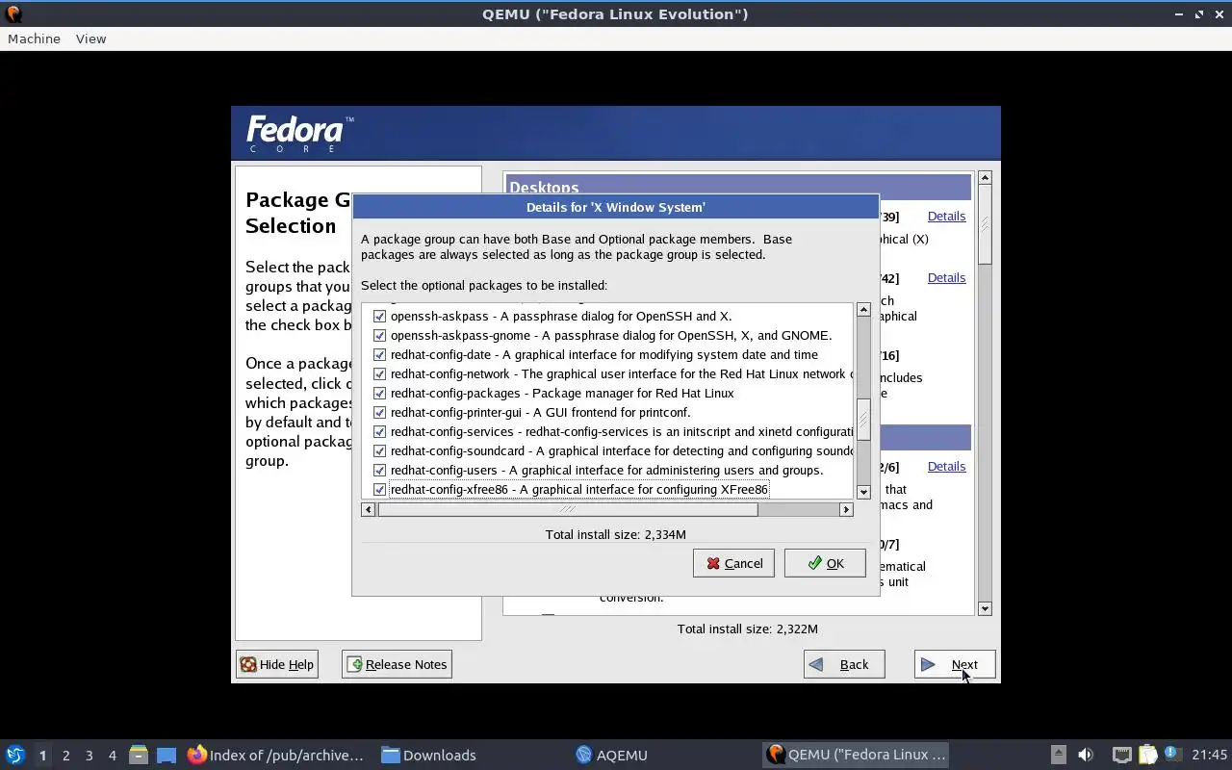1232x770 pixels.
Task: Click 'Total install size: 2,322M' below the groups pane
Action: [748, 629]
